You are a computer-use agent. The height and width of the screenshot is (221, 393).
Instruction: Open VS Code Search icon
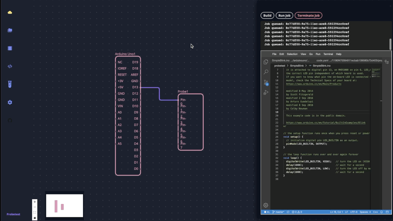[266, 72]
